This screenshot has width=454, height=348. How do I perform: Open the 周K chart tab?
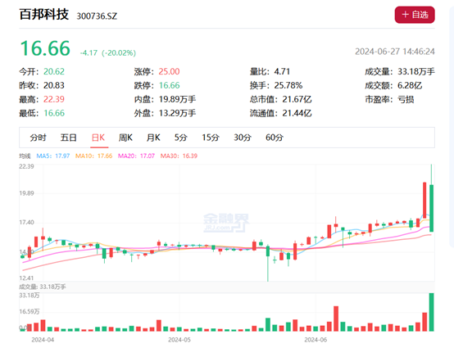pos(125,138)
